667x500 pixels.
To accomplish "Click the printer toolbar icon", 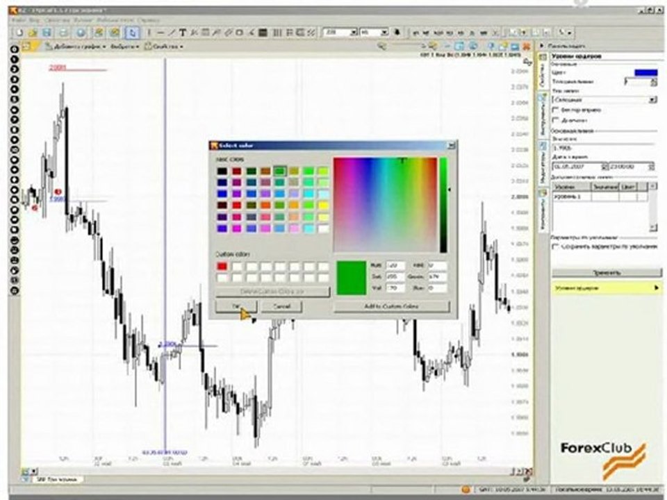I will [x=63, y=33].
